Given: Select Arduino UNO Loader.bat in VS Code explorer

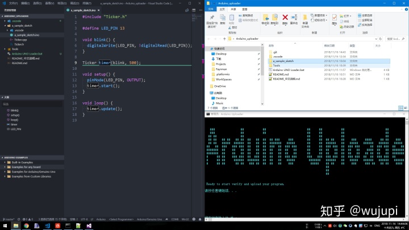Looking at the screenshot, I should pos(27,54).
